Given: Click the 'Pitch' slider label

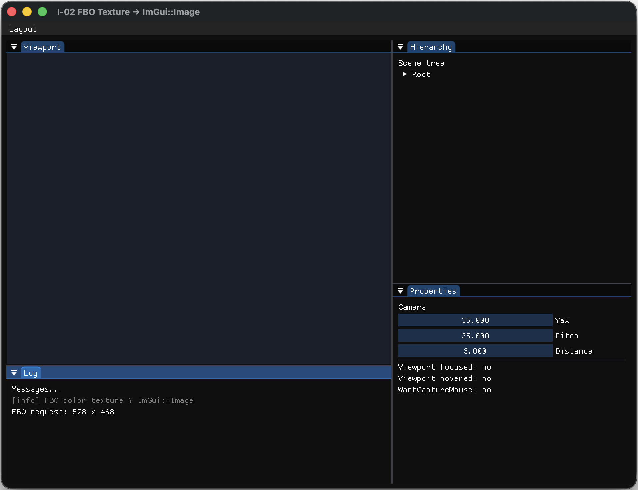Looking at the screenshot, I should [x=567, y=336].
